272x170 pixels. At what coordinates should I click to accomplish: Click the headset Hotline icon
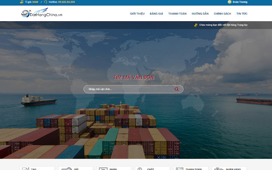45,2
